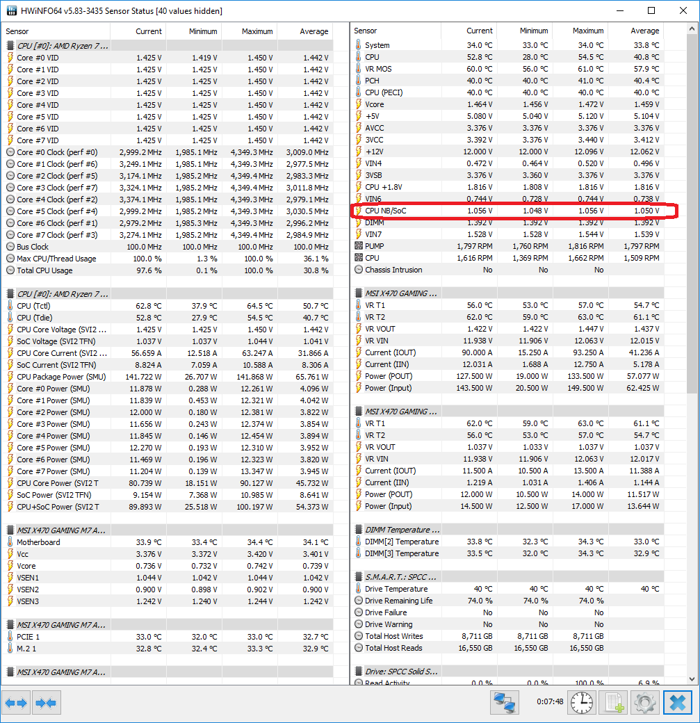
Task: Click the icon of Drive: SPCC Solid S group
Action: pos(359,672)
